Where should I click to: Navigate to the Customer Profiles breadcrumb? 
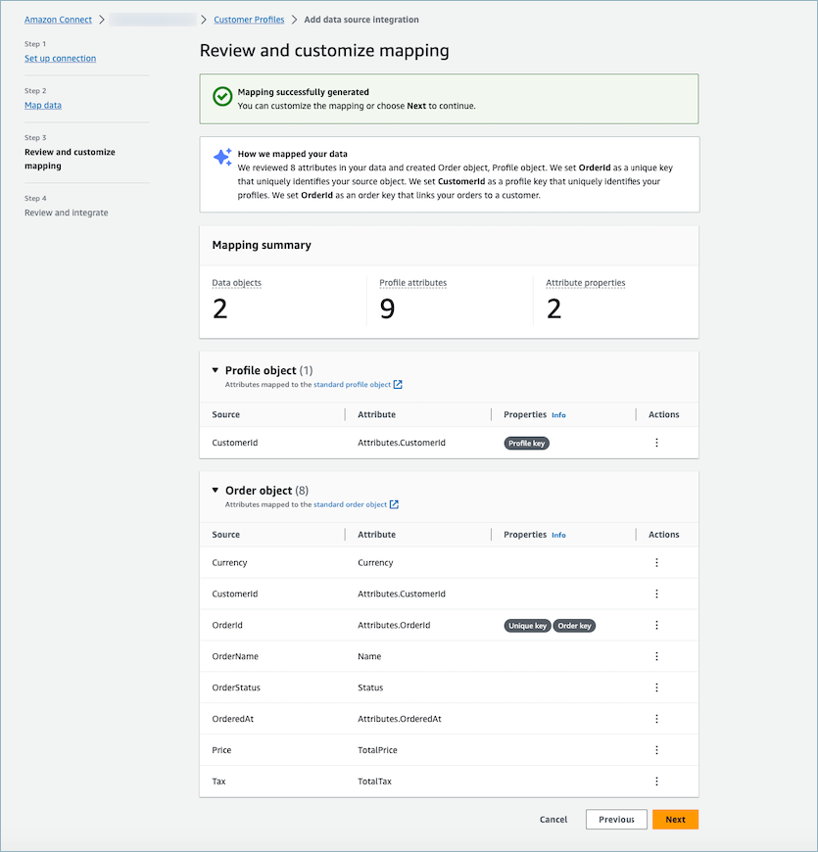click(x=249, y=19)
